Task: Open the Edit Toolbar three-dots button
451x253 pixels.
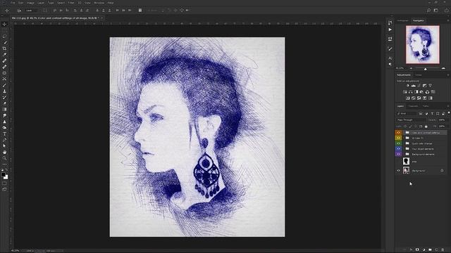Action: 4,164
